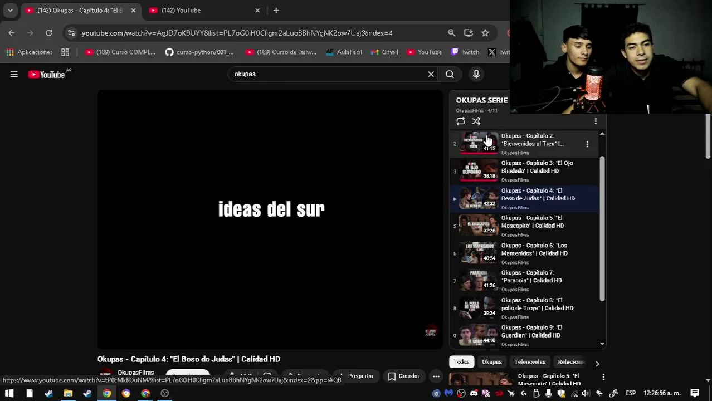Image resolution: width=712 pixels, height=401 pixels.
Task: Open the AulaFacil bookmark
Action: click(x=344, y=52)
